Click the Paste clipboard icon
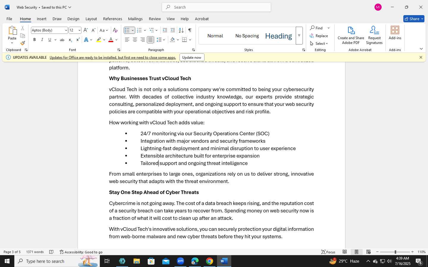This screenshot has width=428, height=267. pyautogui.click(x=12, y=31)
